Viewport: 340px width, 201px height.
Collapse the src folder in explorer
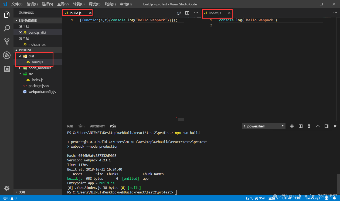[20, 74]
